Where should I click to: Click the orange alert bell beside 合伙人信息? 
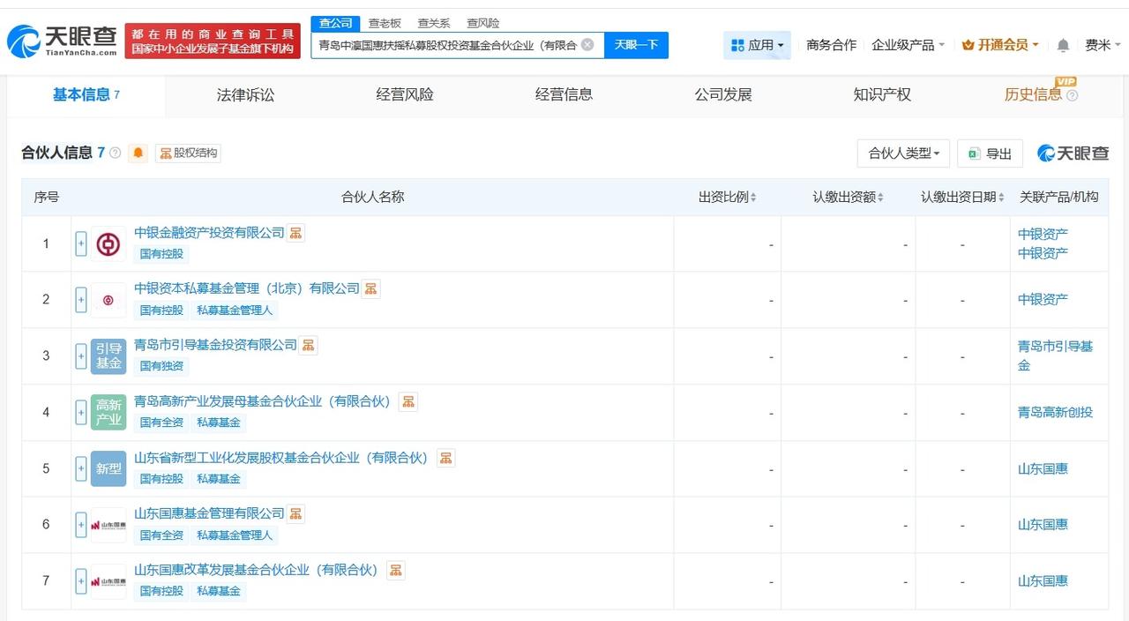pyautogui.click(x=138, y=153)
